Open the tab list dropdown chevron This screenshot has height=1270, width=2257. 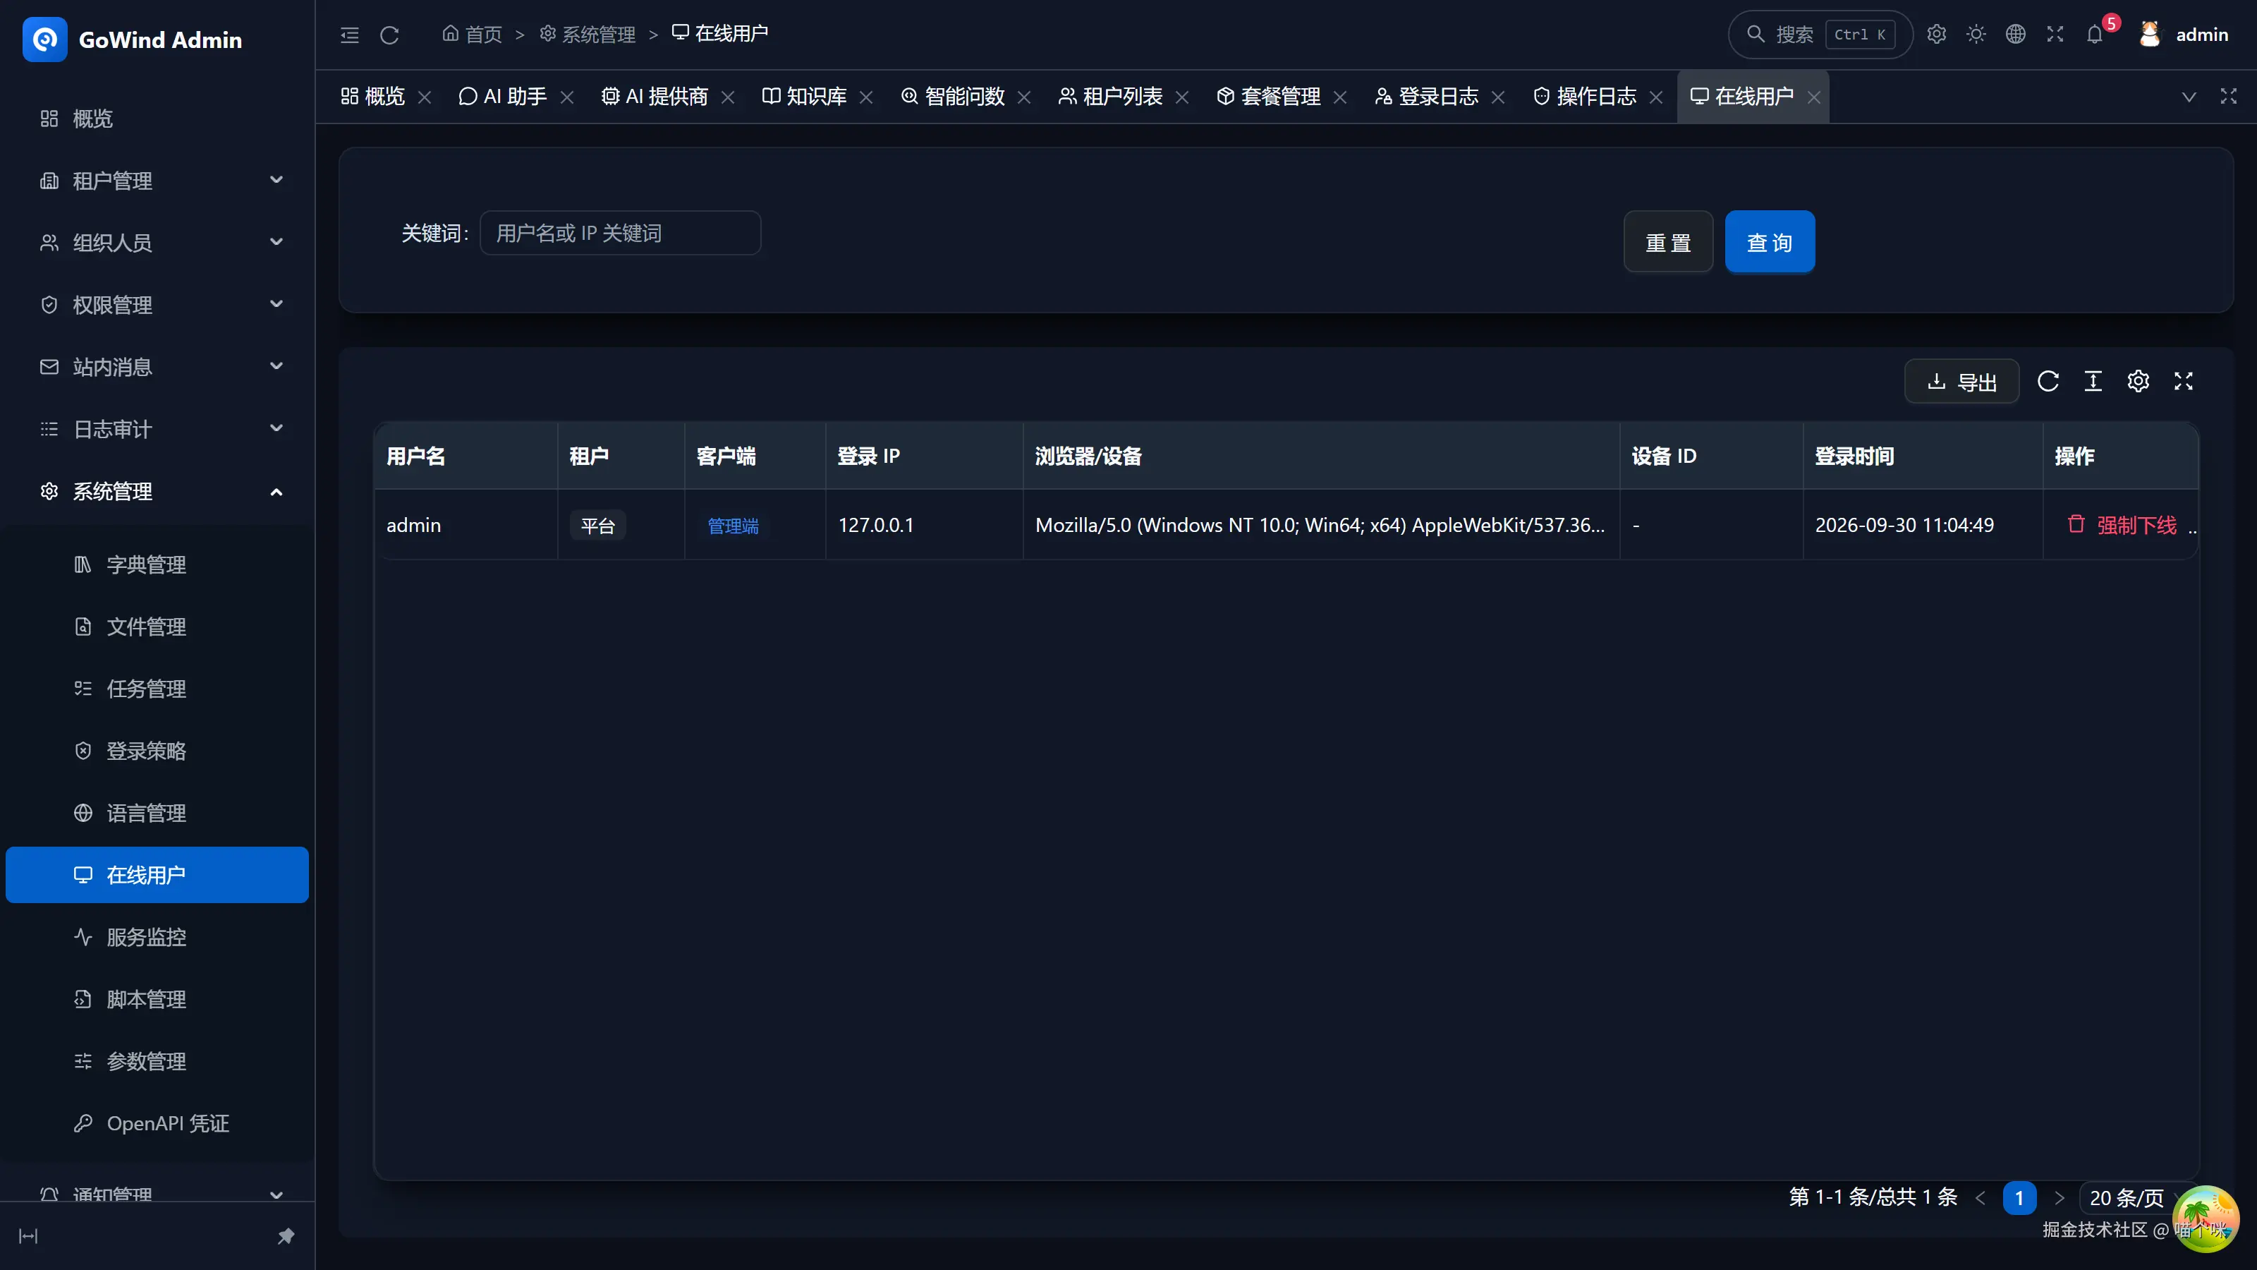2189,97
